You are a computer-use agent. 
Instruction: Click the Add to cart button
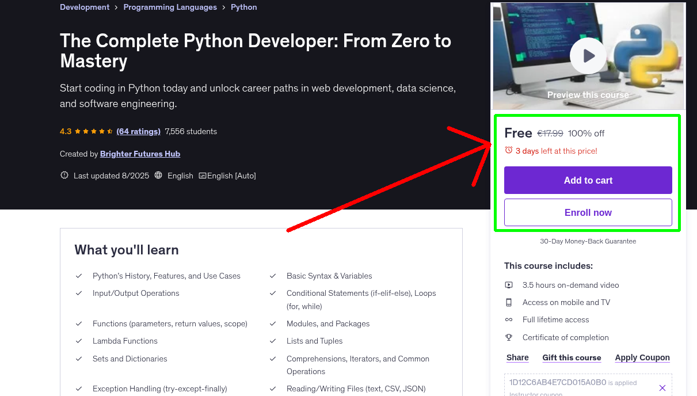(588, 180)
